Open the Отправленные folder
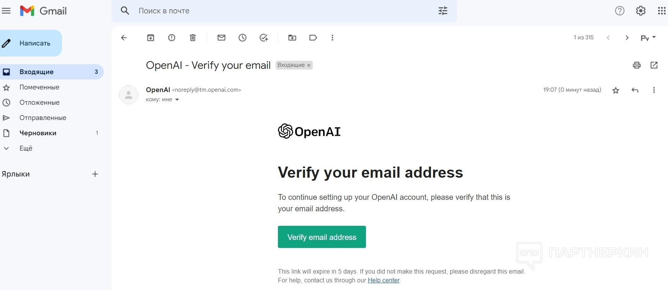Image resolution: width=668 pixels, height=290 pixels. point(42,118)
